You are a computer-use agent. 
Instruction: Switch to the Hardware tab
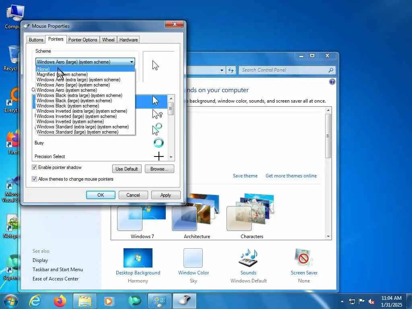pyautogui.click(x=128, y=40)
